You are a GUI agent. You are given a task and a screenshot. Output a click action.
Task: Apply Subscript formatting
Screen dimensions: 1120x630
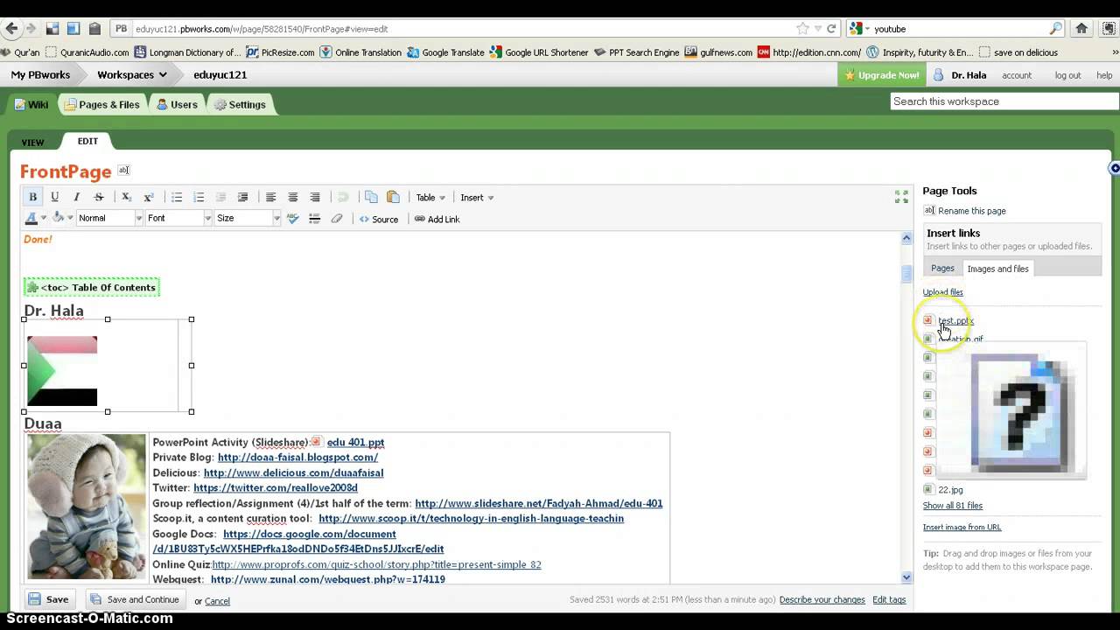tap(126, 197)
